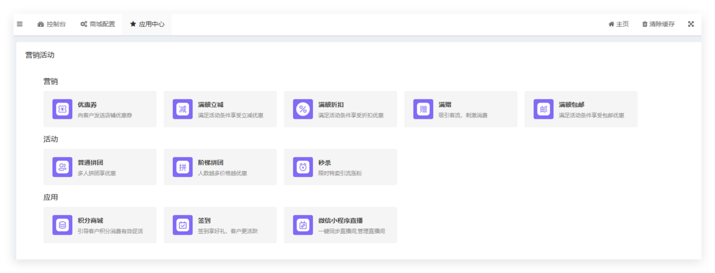This screenshot has height=273, width=715.
Task: Open the 签到 calendar check icon
Action: pyautogui.click(x=182, y=225)
